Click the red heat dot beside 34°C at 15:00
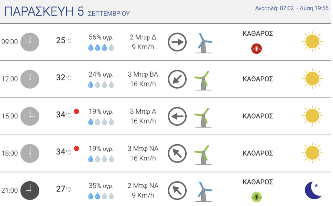Screen dimensions: 333x206 pyautogui.click(x=76, y=111)
